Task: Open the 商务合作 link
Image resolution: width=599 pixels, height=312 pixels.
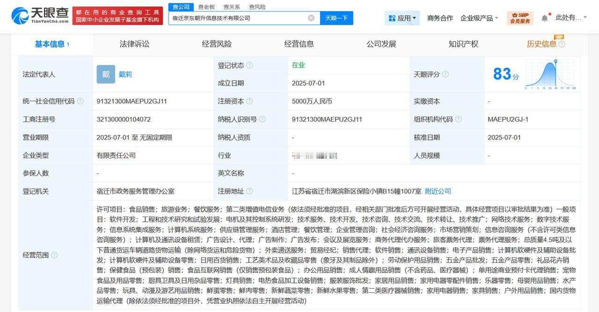Action: tap(440, 18)
